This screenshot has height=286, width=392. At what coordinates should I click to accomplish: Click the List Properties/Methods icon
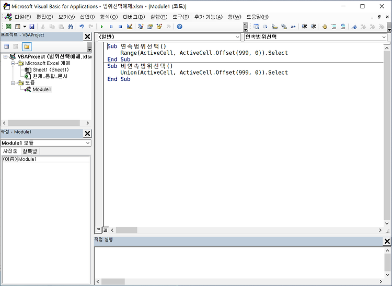256,27
